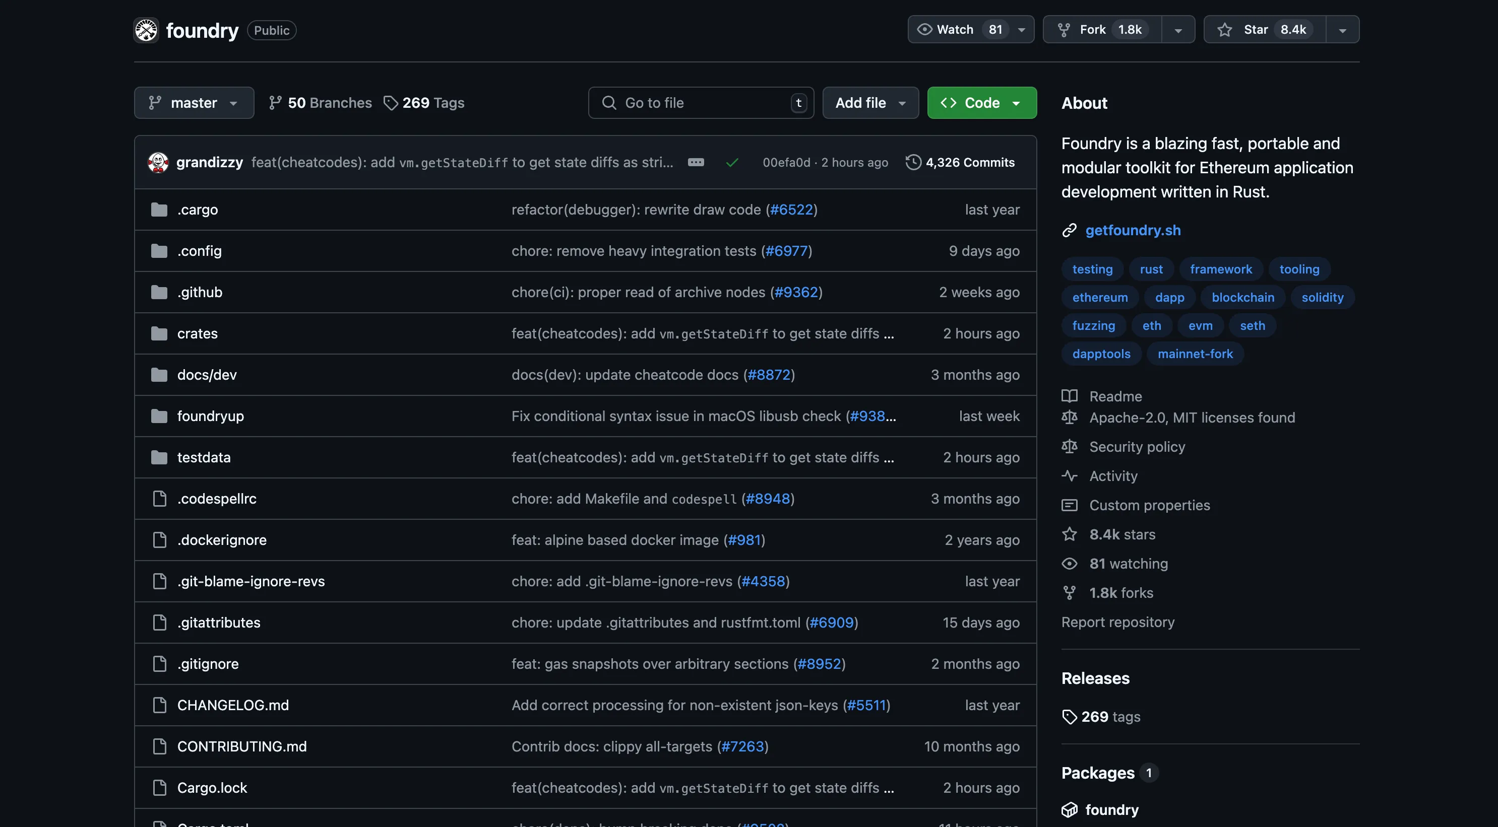Screen dimensions: 1498x827
Task: Open the CHANGELOG.md file
Action: coord(232,705)
